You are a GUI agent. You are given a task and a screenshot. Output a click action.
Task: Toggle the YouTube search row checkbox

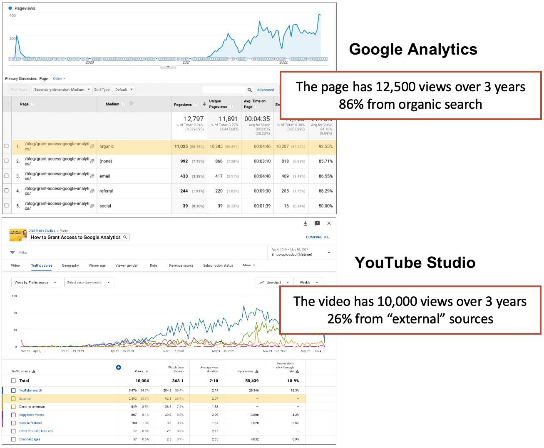coord(13,390)
